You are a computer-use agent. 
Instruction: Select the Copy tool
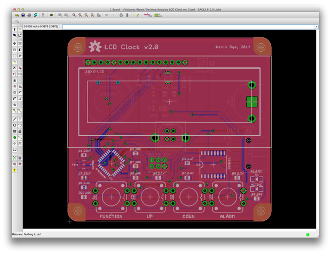point(20,43)
